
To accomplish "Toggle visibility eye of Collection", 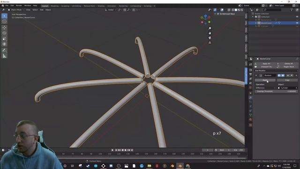I will [297, 17].
